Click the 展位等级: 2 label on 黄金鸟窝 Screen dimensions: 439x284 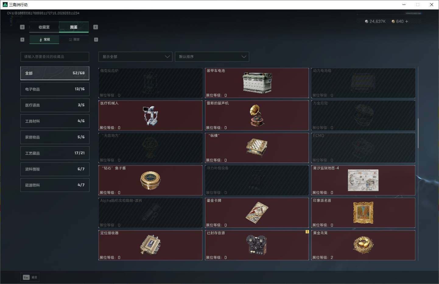323,257
